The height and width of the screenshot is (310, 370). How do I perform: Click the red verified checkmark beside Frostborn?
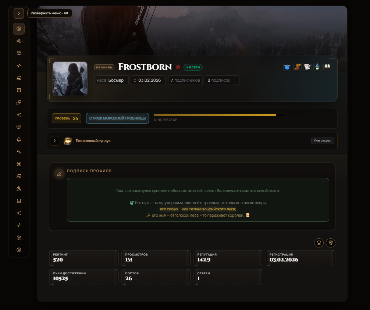(178, 67)
